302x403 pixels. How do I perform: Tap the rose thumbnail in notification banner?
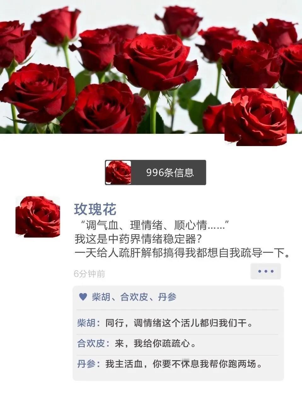coord(118,173)
